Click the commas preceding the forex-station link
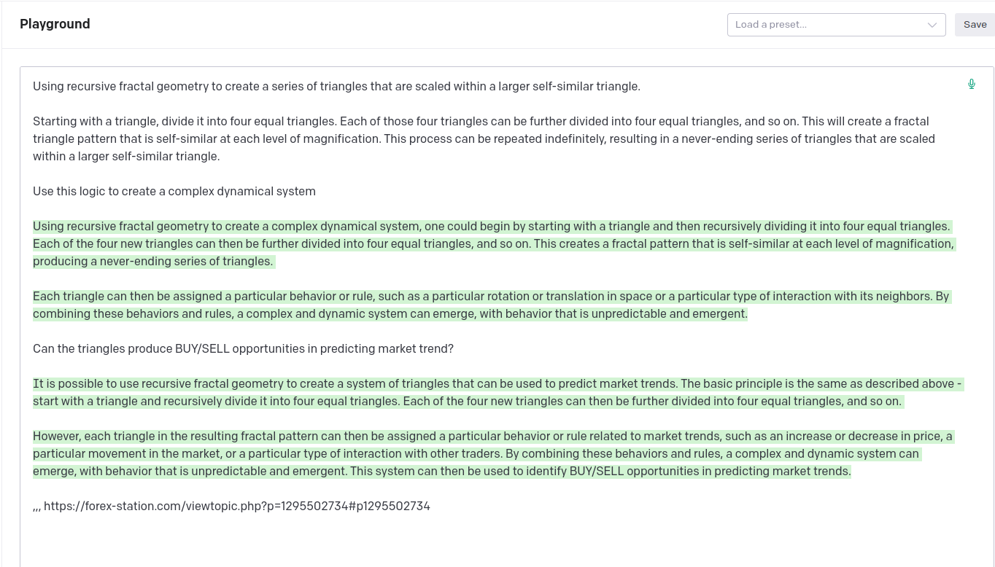The image size is (995, 567). tap(36, 507)
